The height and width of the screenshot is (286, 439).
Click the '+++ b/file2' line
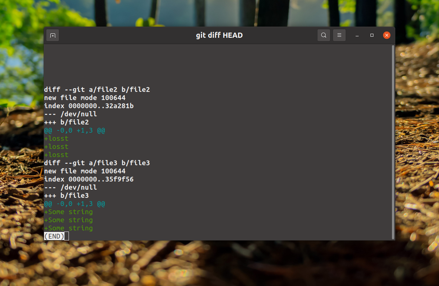[x=66, y=122]
